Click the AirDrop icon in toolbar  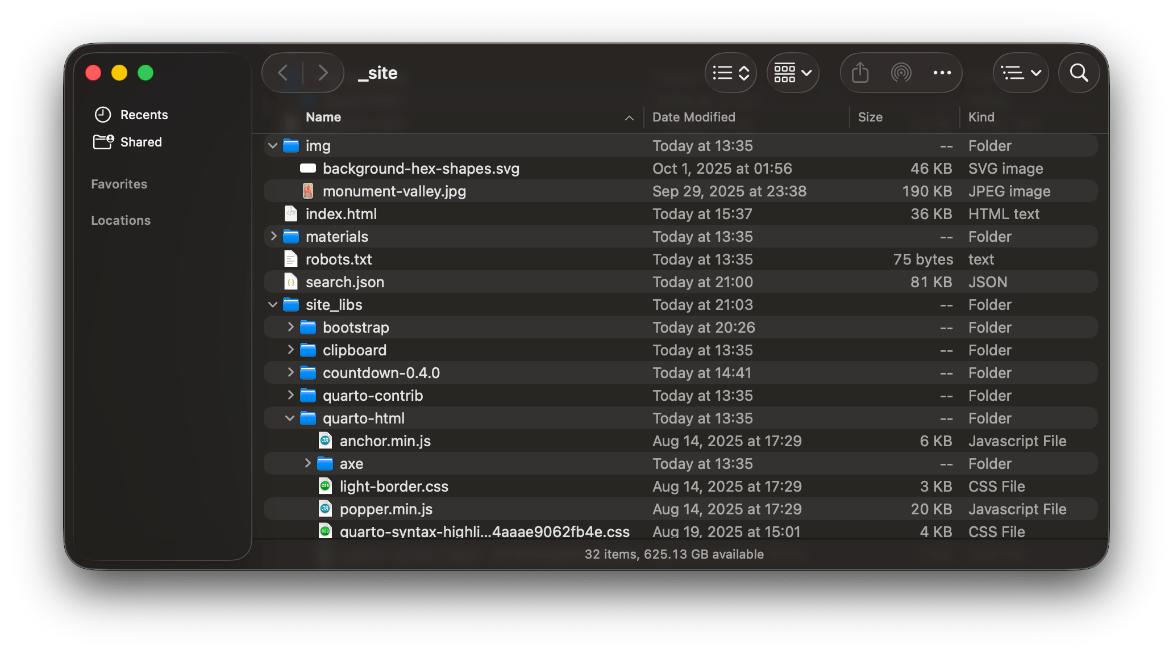[901, 73]
